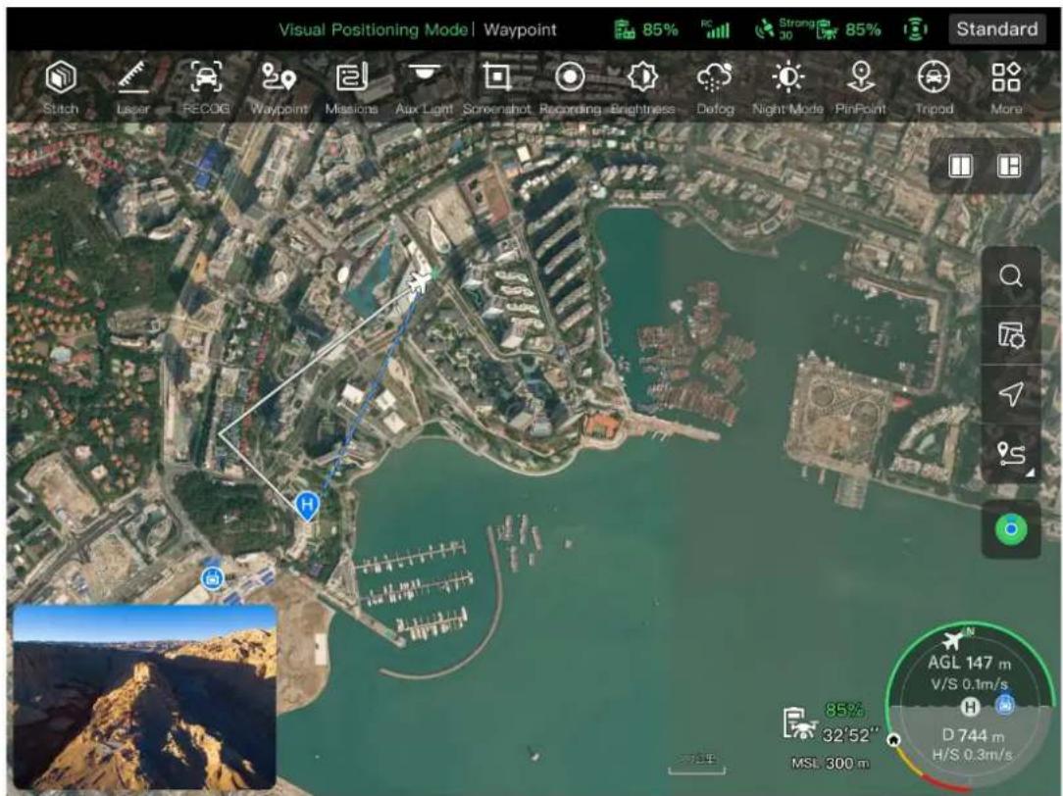This screenshot has width=1063, height=796.
Task: Enlarge the camera preview thumbnail
Action: pyautogui.click(x=145, y=696)
